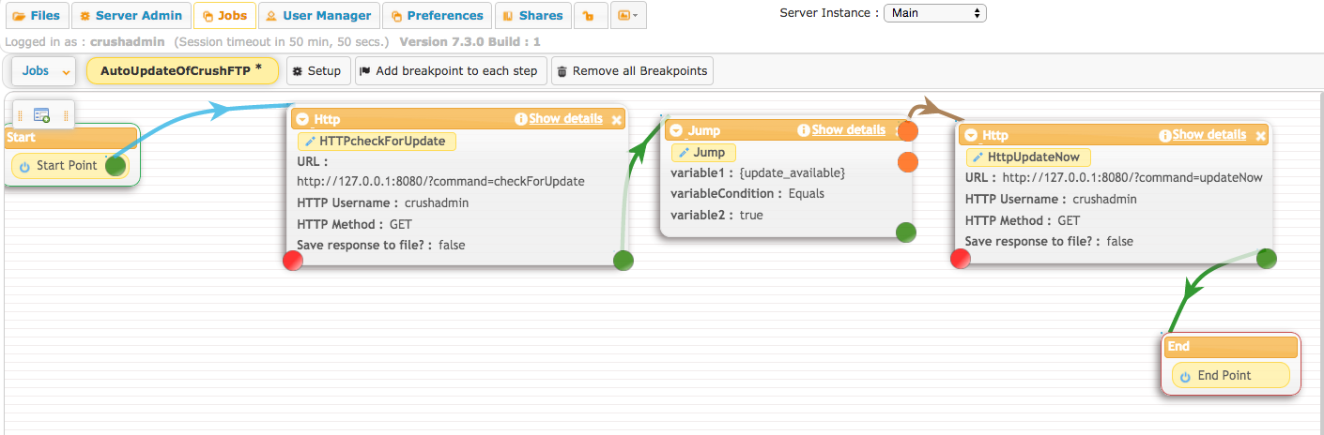The height and width of the screenshot is (435, 1324).
Task: Remove all Breakpoints
Action: click(632, 70)
